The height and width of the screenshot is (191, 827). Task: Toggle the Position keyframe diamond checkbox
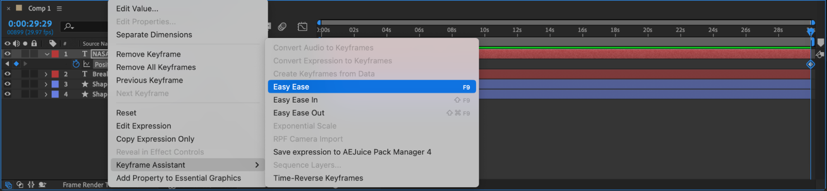[16, 64]
